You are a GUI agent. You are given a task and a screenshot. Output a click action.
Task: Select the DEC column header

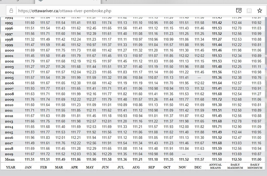tap(198, 167)
